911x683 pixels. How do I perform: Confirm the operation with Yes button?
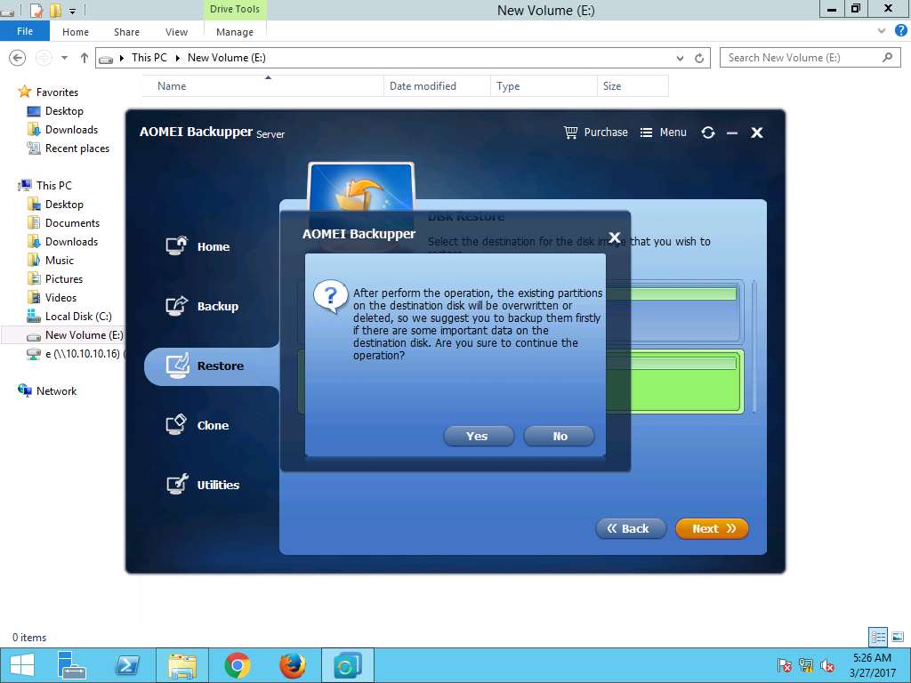coord(478,436)
